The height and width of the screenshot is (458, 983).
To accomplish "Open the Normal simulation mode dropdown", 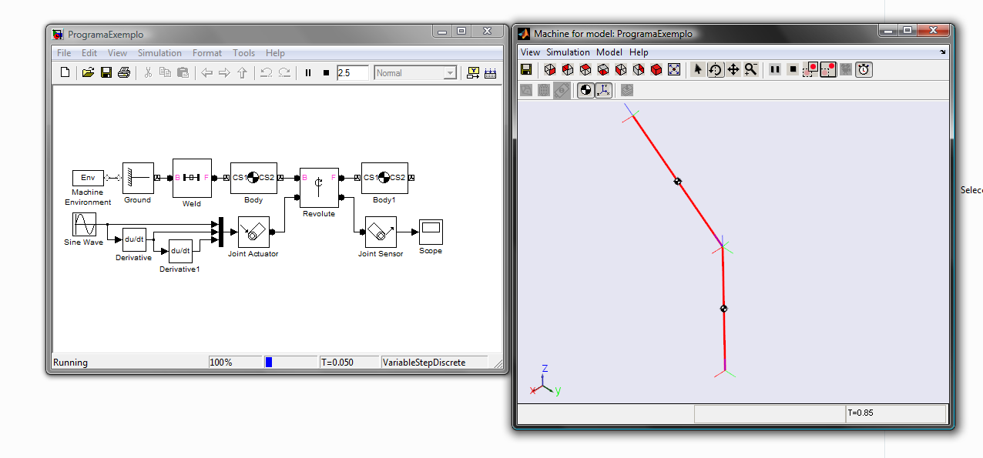I will point(415,73).
